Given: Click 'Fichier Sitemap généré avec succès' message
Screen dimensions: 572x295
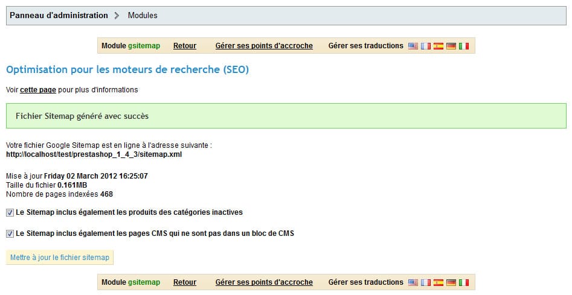Looking at the screenshot, I should point(82,116).
